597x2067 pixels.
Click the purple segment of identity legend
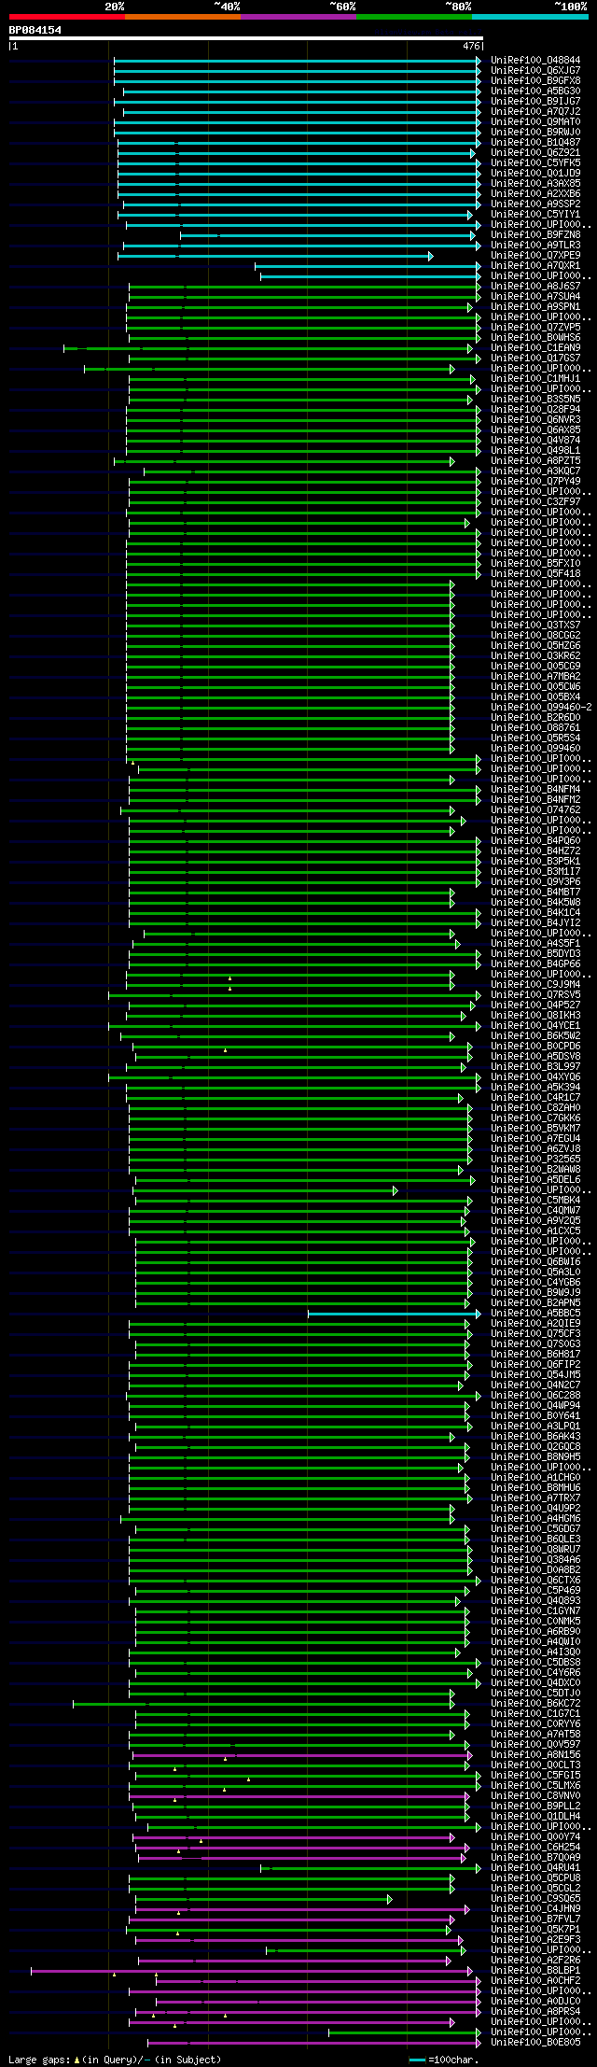coord(298,17)
